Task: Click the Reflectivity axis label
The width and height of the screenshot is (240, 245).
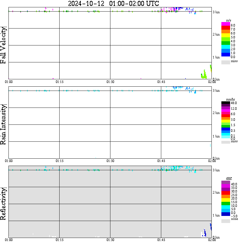Action: click(x=3, y=204)
